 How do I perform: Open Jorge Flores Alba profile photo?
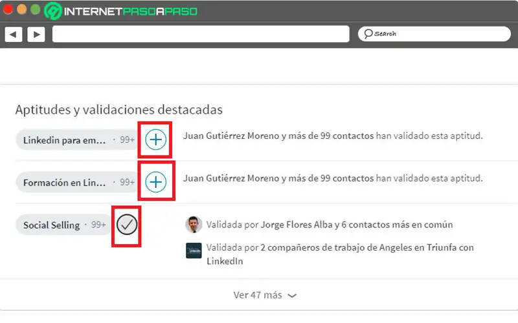pyautogui.click(x=194, y=224)
